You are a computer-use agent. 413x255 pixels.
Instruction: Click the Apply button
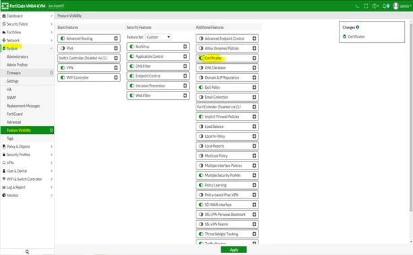point(233,250)
